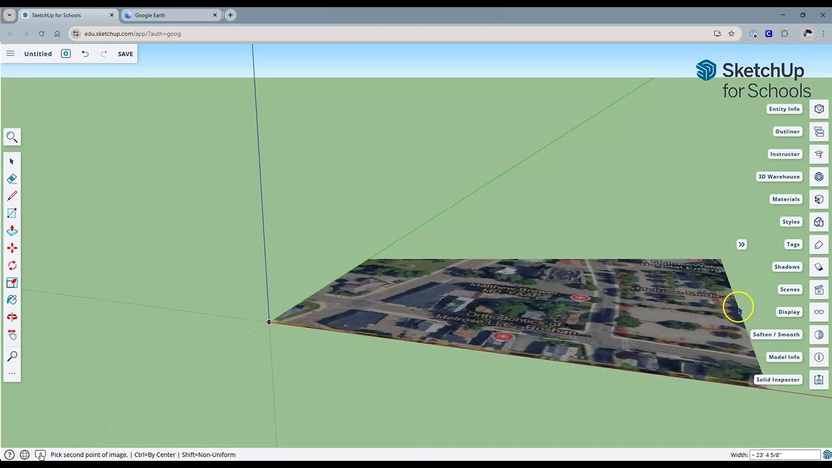
Task: Open the Scenes panel icon
Action: [819, 289]
